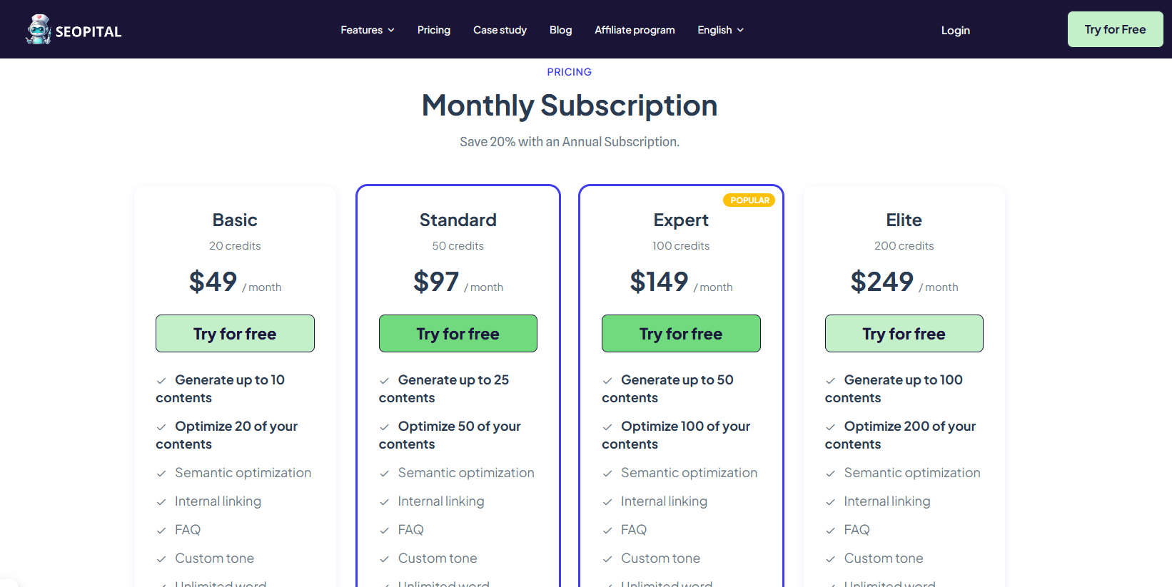Navigate to the Case study page
The image size is (1172, 587).
pyautogui.click(x=500, y=30)
